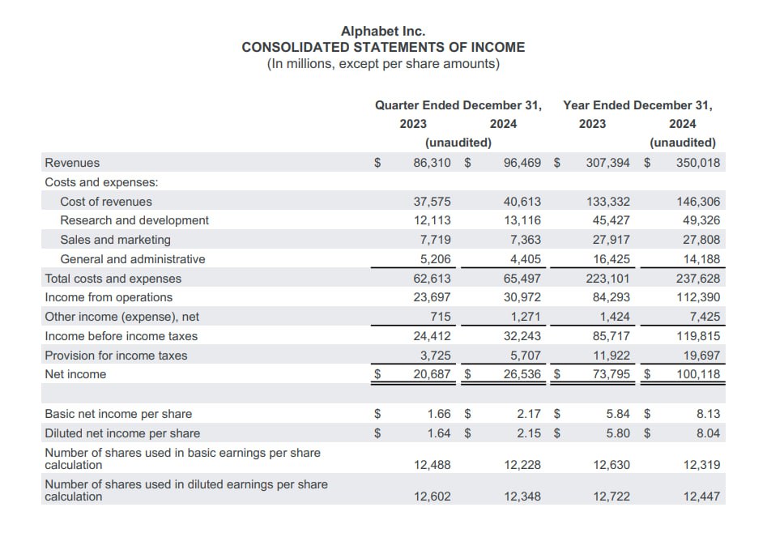Click the Alphabet Inc. title
This screenshot has height=537, width=784.
[383, 31]
